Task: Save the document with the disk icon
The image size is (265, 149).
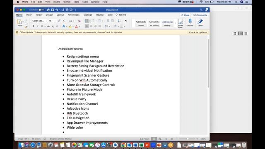Action: coord(53,10)
